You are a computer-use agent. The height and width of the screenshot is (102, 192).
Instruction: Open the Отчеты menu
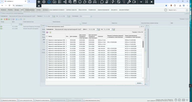point(39,10)
